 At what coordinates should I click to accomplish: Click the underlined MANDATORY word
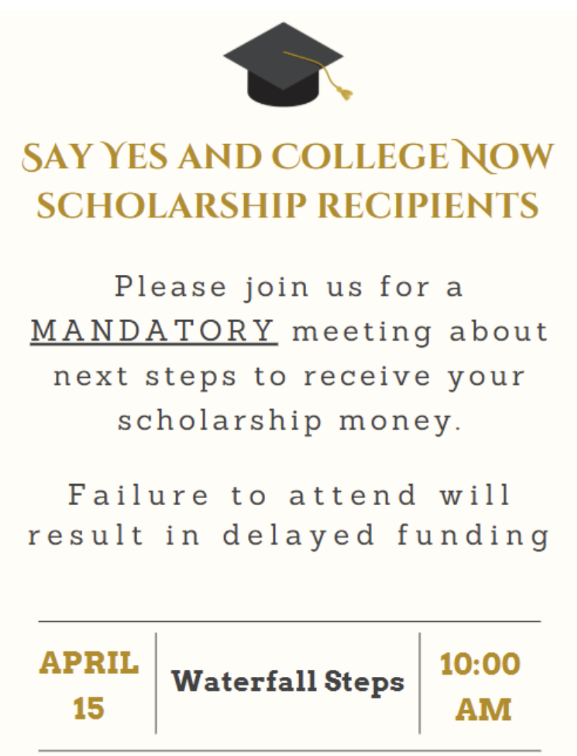(x=153, y=331)
